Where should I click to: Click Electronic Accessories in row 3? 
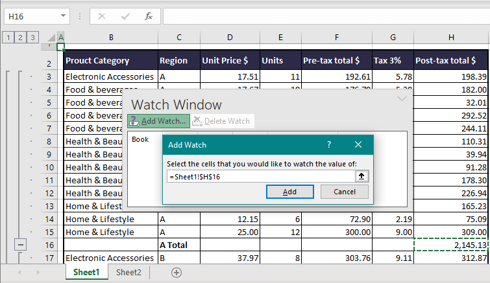pyautogui.click(x=111, y=76)
